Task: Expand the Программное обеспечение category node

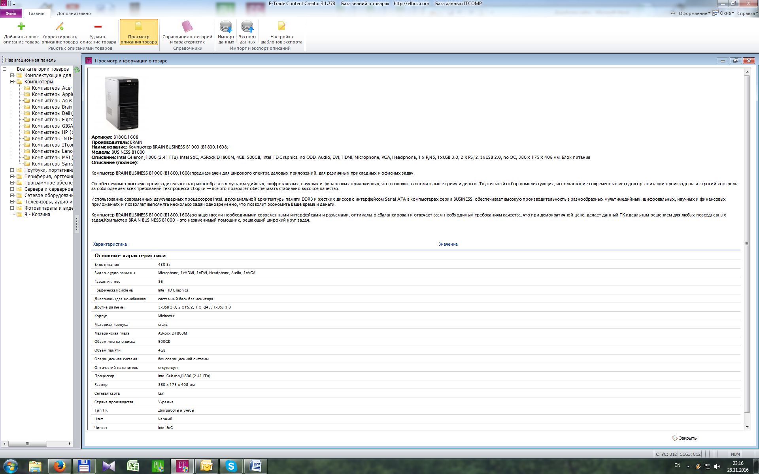Action: (12, 183)
